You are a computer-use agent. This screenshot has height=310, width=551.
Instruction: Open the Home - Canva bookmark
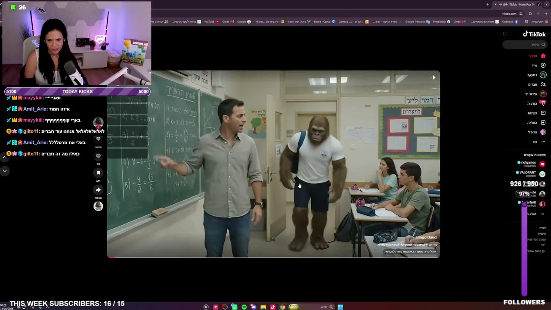pos(325,22)
